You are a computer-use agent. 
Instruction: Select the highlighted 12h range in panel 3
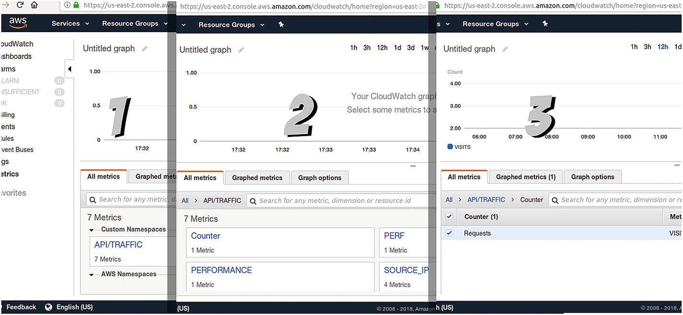click(x=663, y=47)
